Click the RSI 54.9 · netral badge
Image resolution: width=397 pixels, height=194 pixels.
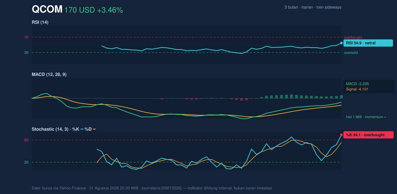368,43
